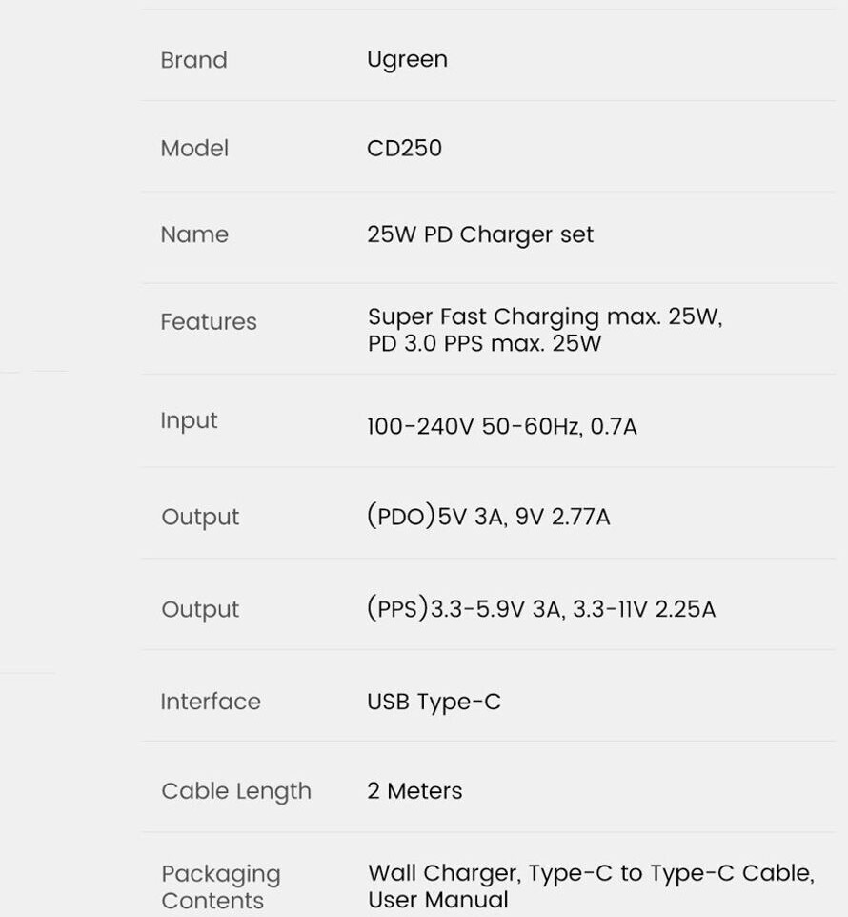Click the Input row label
848x917 pixels.
(189, 420)
